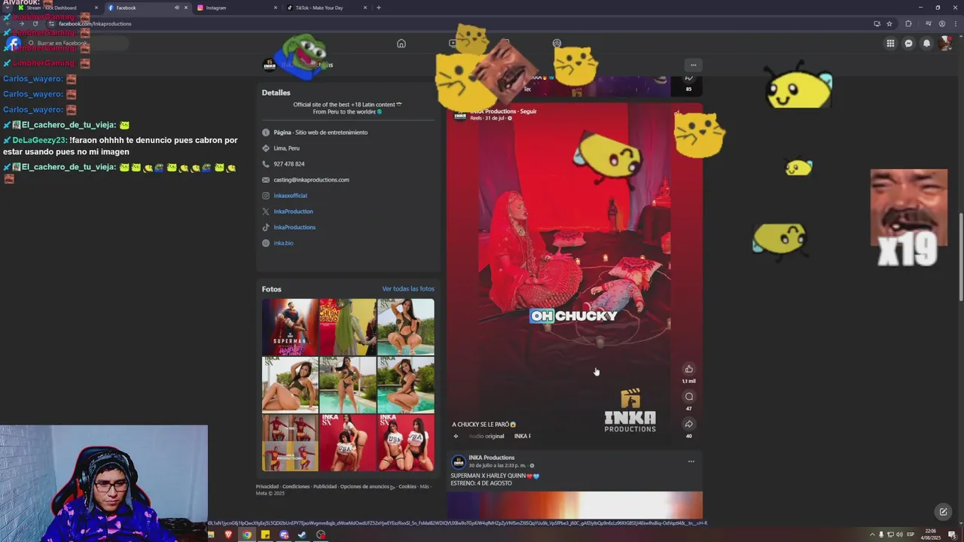The image size is (964, 542).
Task: Open the Chrome three-dot menu
Action: pos(954,23)
